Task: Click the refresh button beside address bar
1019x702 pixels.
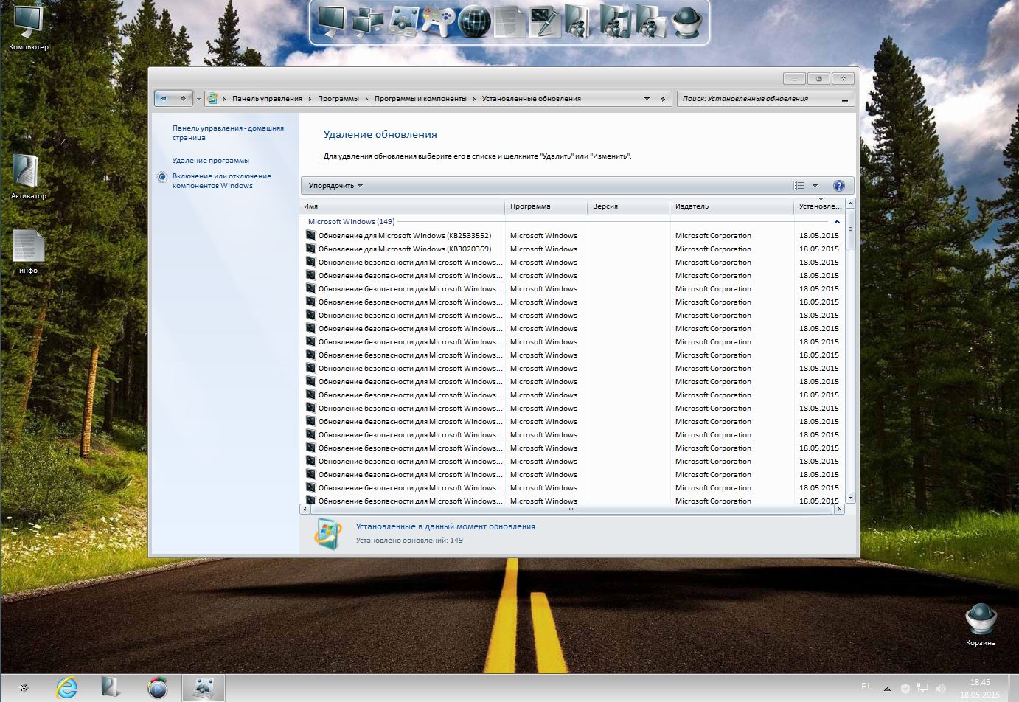Action: pyautogui.click(x=663, y=99)
